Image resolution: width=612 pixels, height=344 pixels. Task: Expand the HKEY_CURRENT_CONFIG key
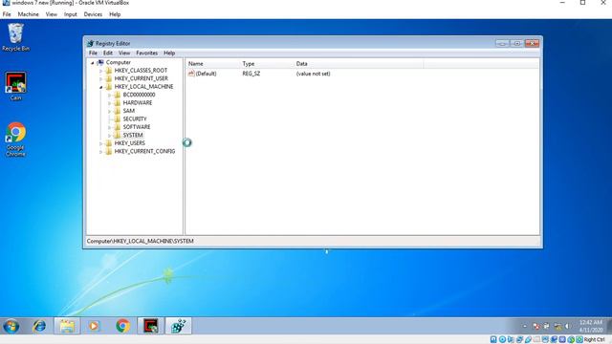[100, 152]
